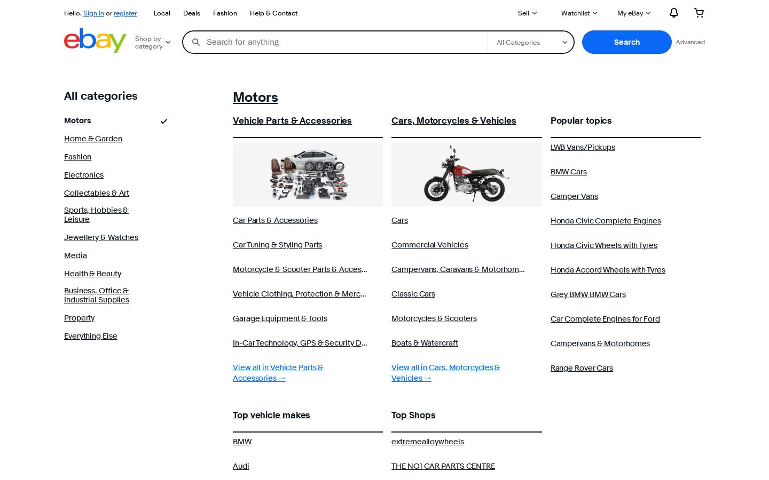The width and height of the screenshot is (769, 480).
Task: Open the All Categories dropdown
Action: 531,42
